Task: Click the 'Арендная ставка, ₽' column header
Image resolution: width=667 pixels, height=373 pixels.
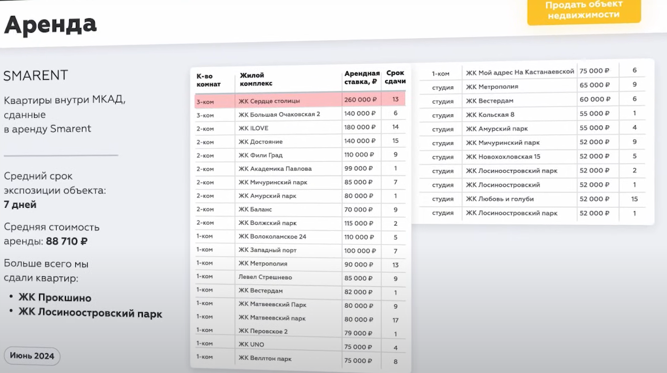Action: click(x=362, y=78)
